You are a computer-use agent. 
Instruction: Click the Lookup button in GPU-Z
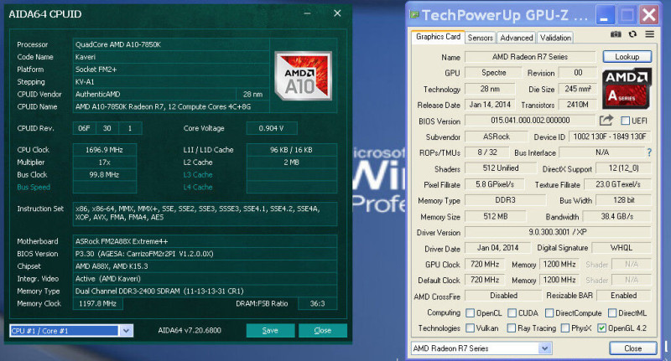pyautogui.click(x=627, y=56)
